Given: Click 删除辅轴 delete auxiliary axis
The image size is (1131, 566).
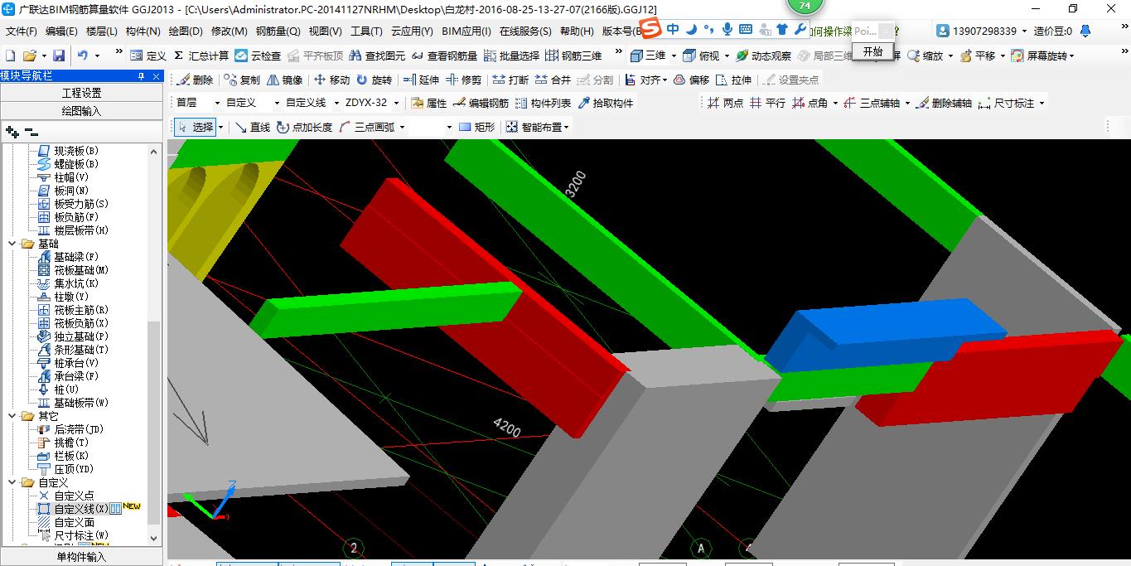Looking at the screenshot, I should (x=943, y=103).
